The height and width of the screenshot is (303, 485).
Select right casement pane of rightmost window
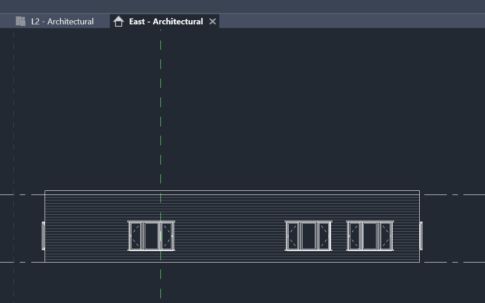tap(386, 236)
